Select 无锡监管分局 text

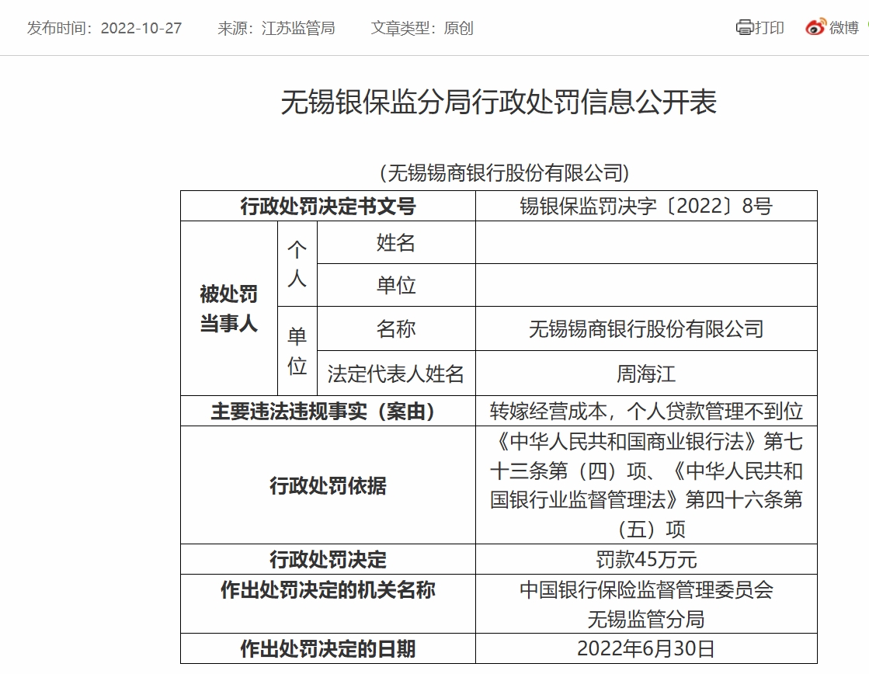646,619
